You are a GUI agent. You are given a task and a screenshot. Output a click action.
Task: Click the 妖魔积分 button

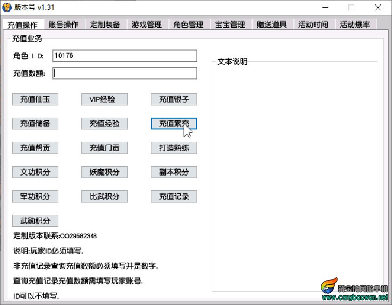104,172
